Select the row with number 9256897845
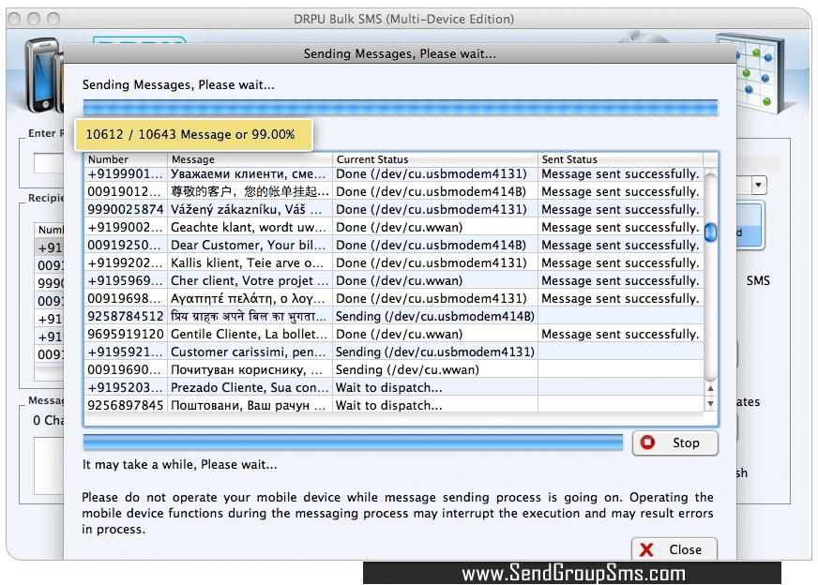Viewport: 818px width, 585px height. (394, 405)
